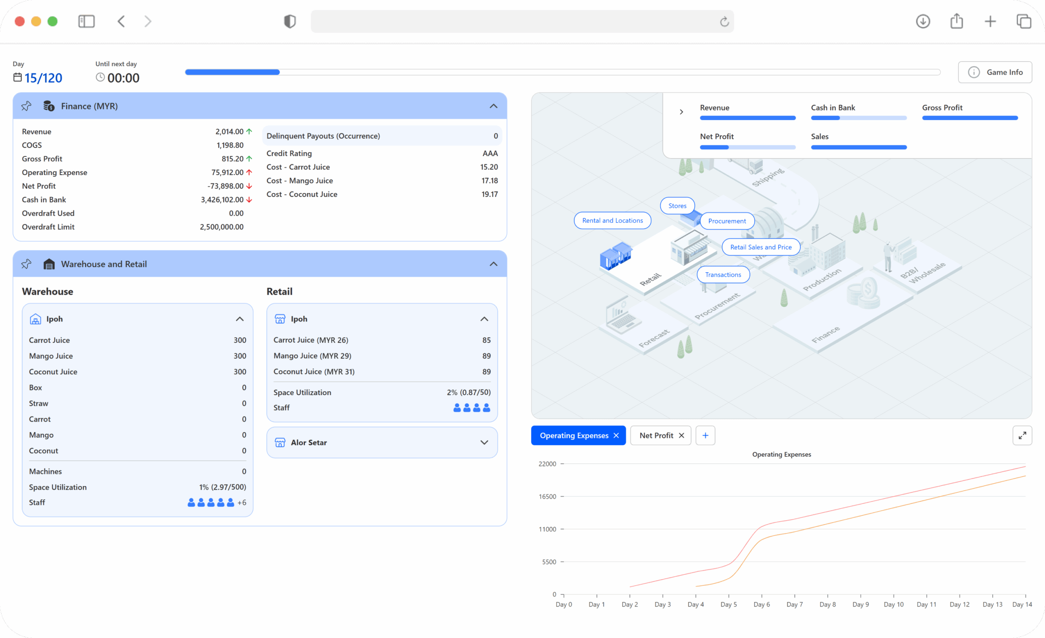Expand the Alor Setar retail store

484,442
